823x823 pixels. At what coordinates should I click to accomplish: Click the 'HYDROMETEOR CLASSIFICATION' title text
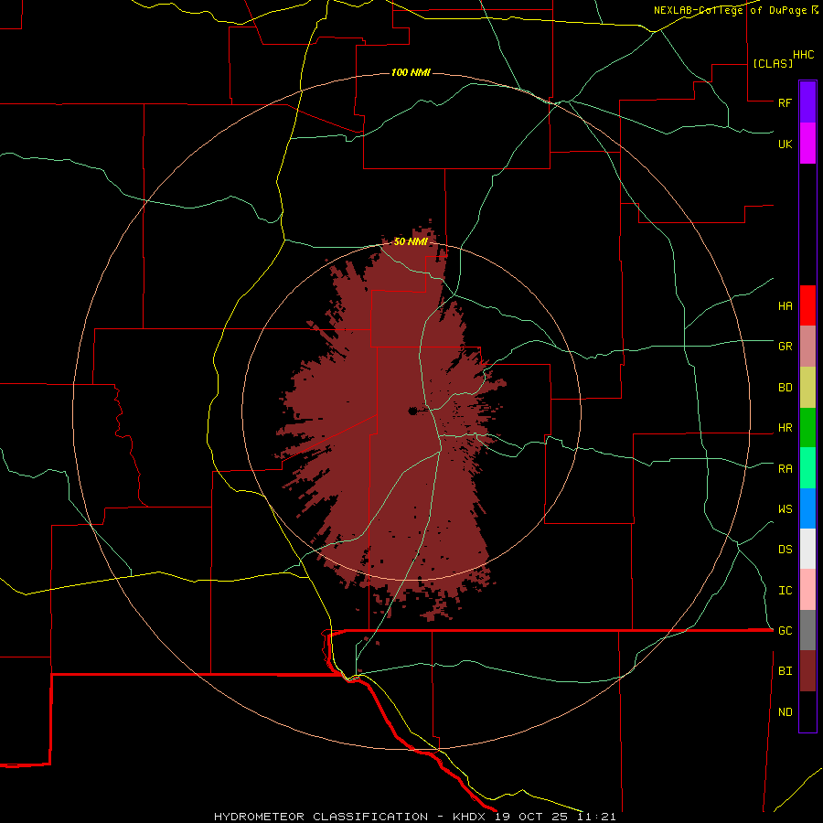click(321, 817)
